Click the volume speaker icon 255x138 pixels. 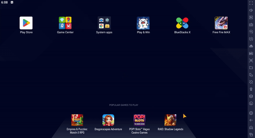click(x=251, y=10)
